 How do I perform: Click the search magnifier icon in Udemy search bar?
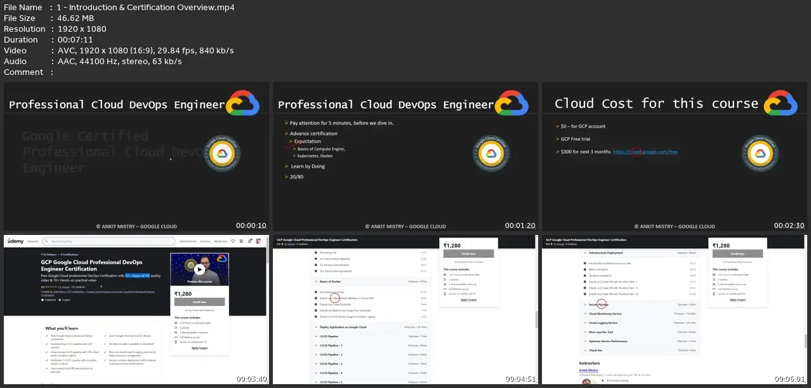point(46,241)
